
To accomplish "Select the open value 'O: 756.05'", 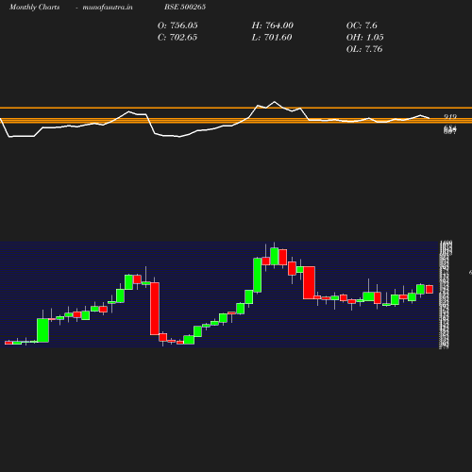I will pyautogui.click(x=177, y=25).
